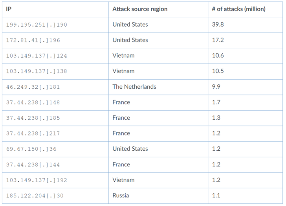
Task: Click the 39.8 attacks value
Action: coord(218,25)
